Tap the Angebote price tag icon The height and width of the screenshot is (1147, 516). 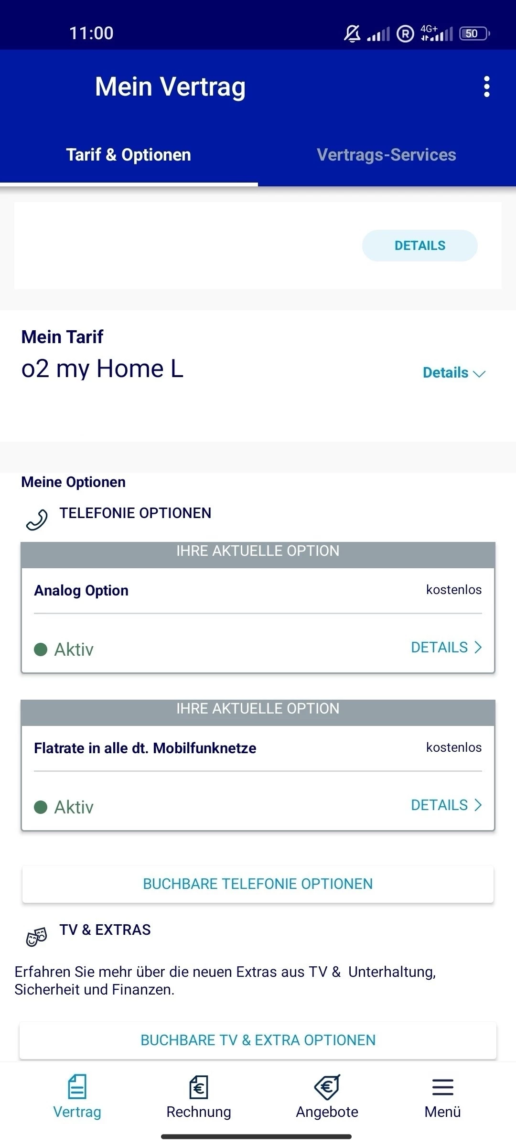click(327, 1087)
